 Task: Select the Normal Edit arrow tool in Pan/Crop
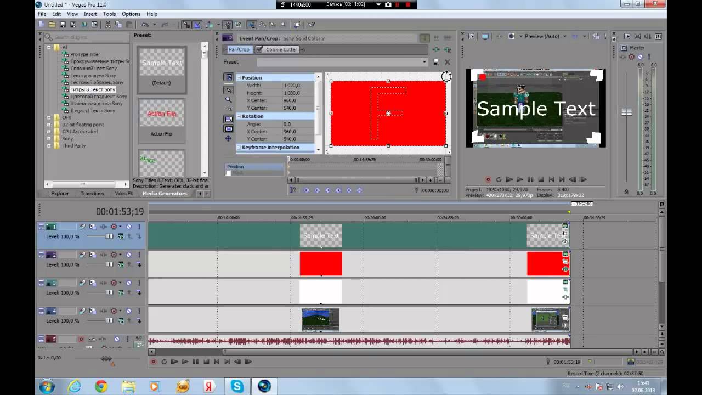click(229, 89)
